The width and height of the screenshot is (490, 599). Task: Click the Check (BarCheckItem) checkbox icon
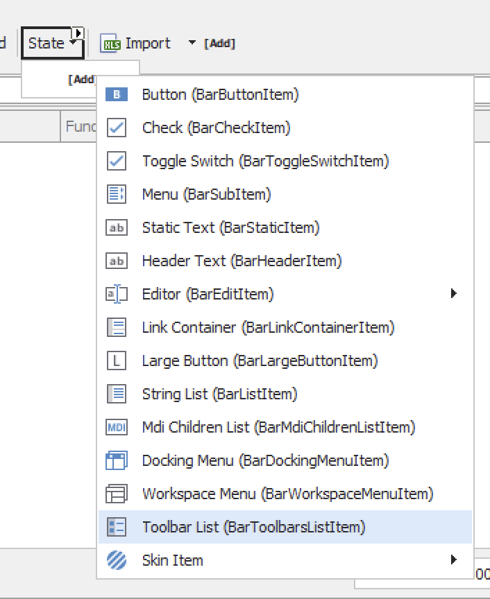click(117, 128)
